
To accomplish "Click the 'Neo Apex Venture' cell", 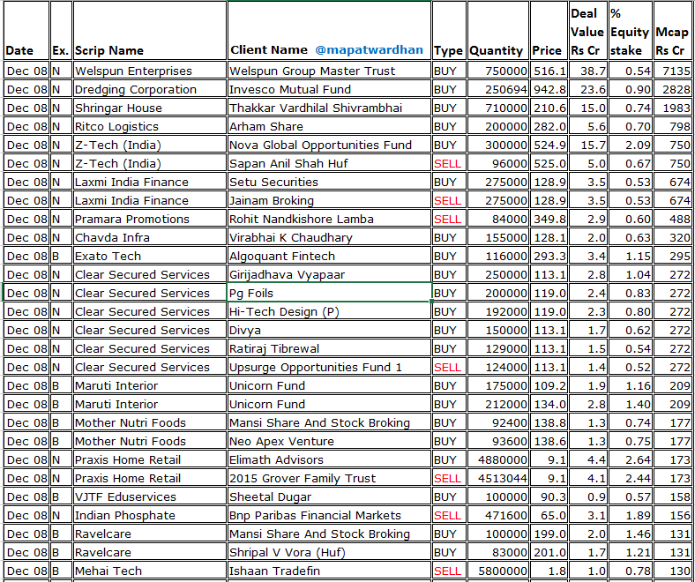I will [x=329, y=442].
